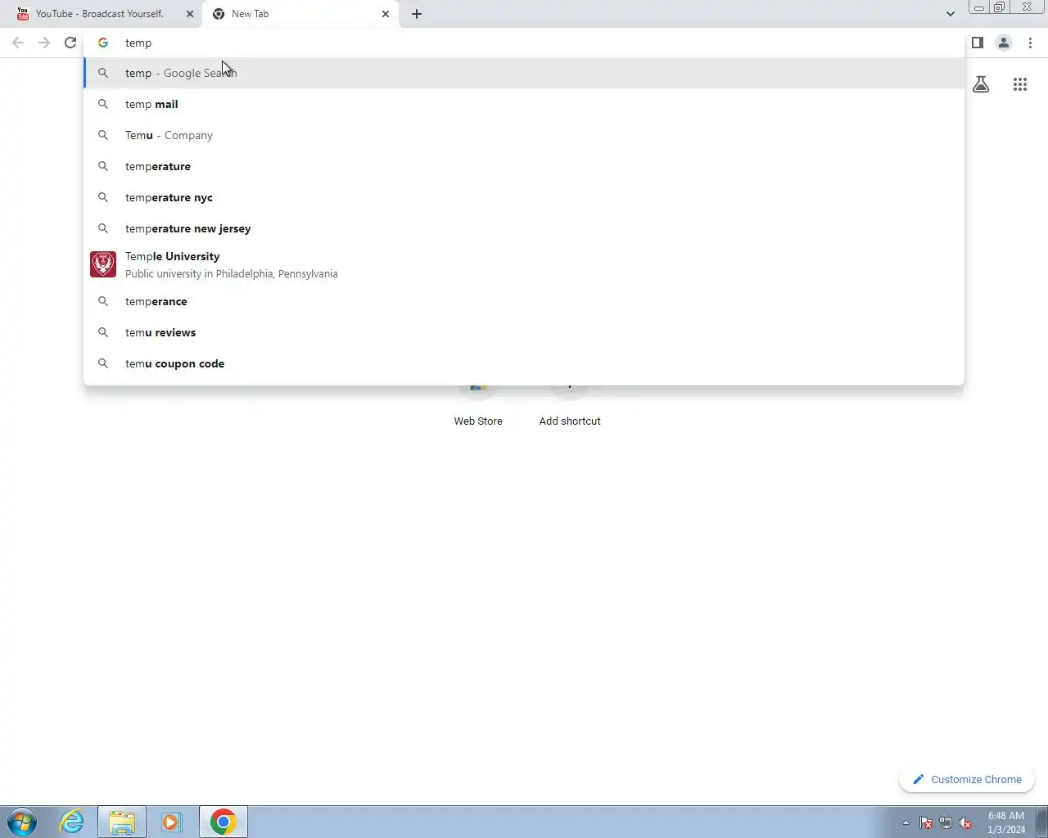Click the Temple University logo thumbnail

103,264
